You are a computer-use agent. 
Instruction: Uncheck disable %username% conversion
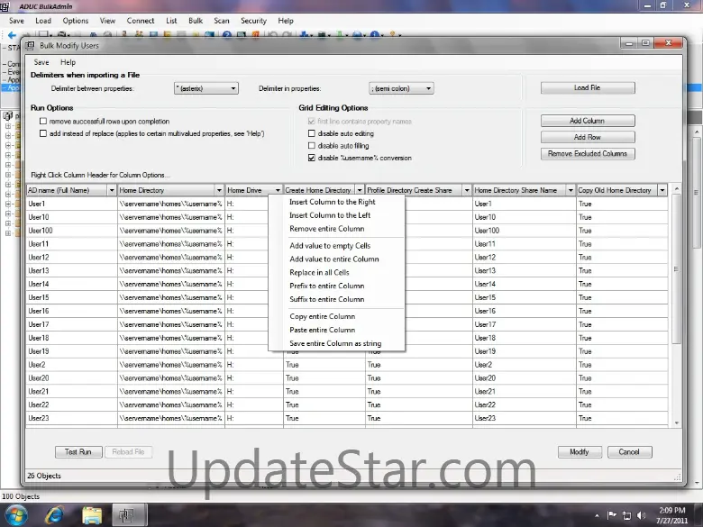point(312,158)
